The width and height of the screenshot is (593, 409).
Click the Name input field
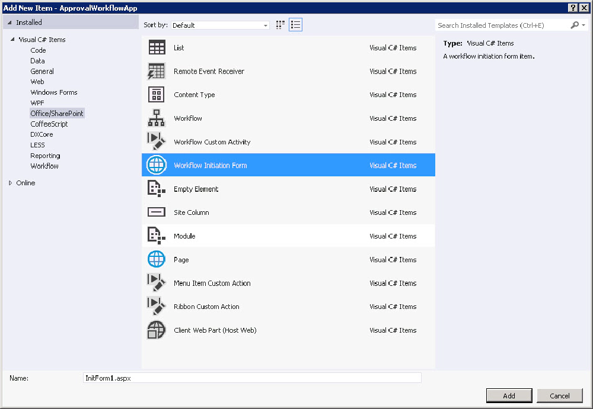click(252, 378)
